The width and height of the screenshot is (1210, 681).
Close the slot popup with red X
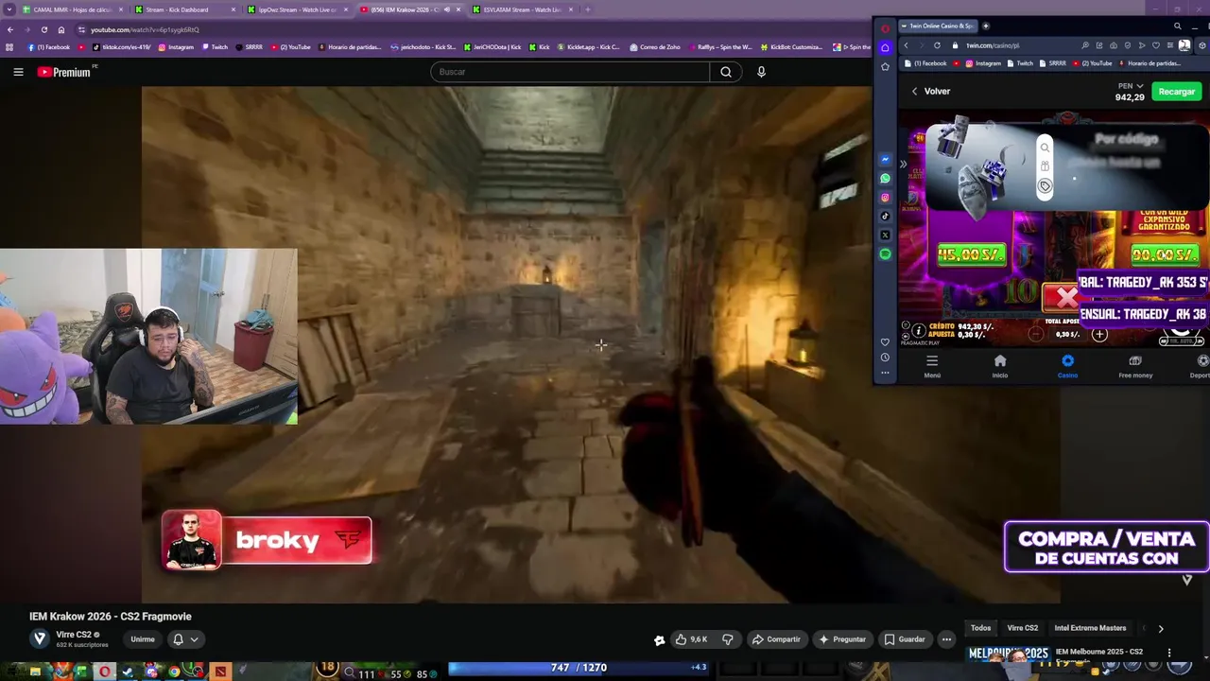[1065, 298]
